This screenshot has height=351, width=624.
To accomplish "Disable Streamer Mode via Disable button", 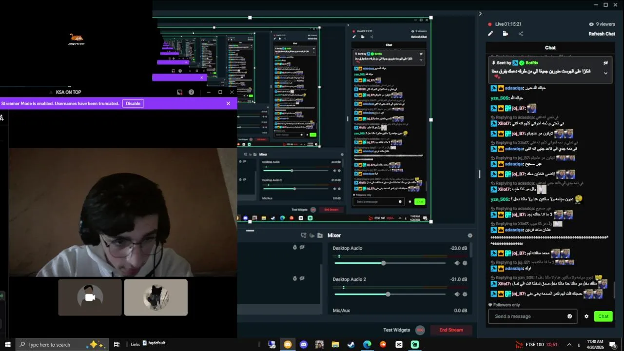I will (x=133, y=103).
